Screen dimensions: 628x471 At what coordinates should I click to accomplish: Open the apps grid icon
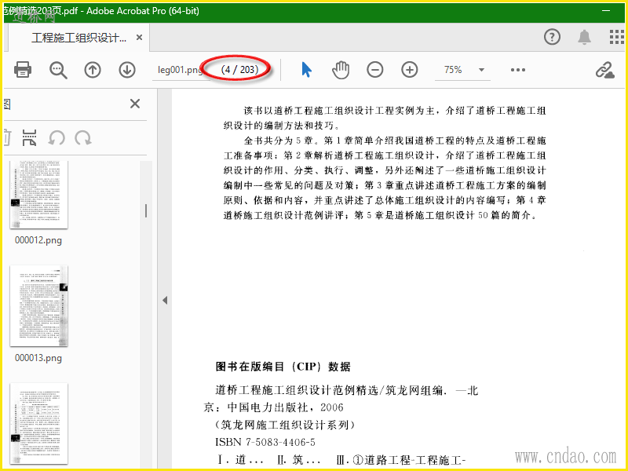coord(616,37)
